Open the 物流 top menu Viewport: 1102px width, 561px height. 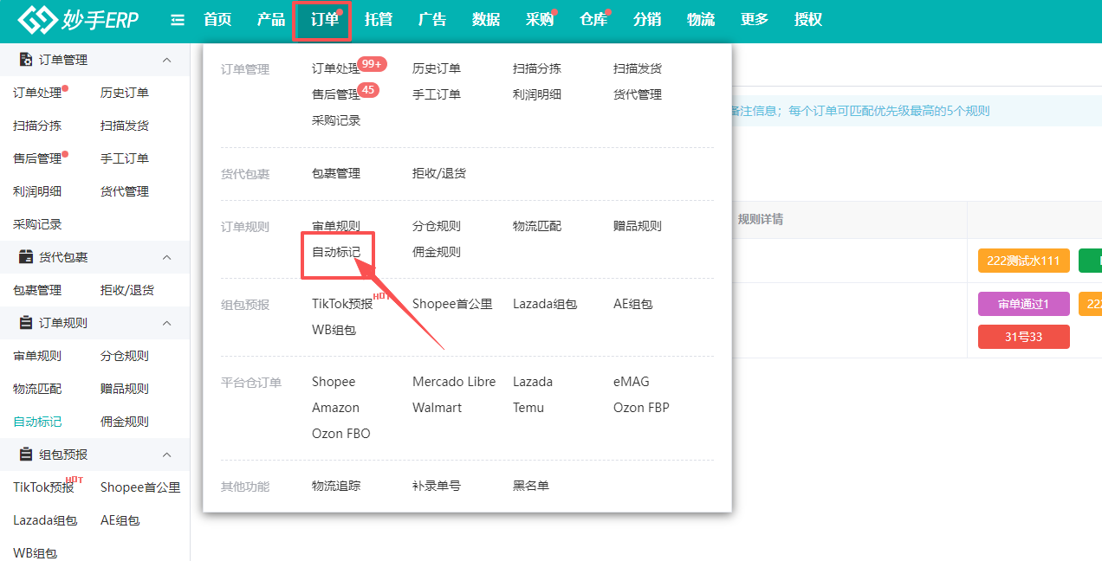[x=701, y=20]
